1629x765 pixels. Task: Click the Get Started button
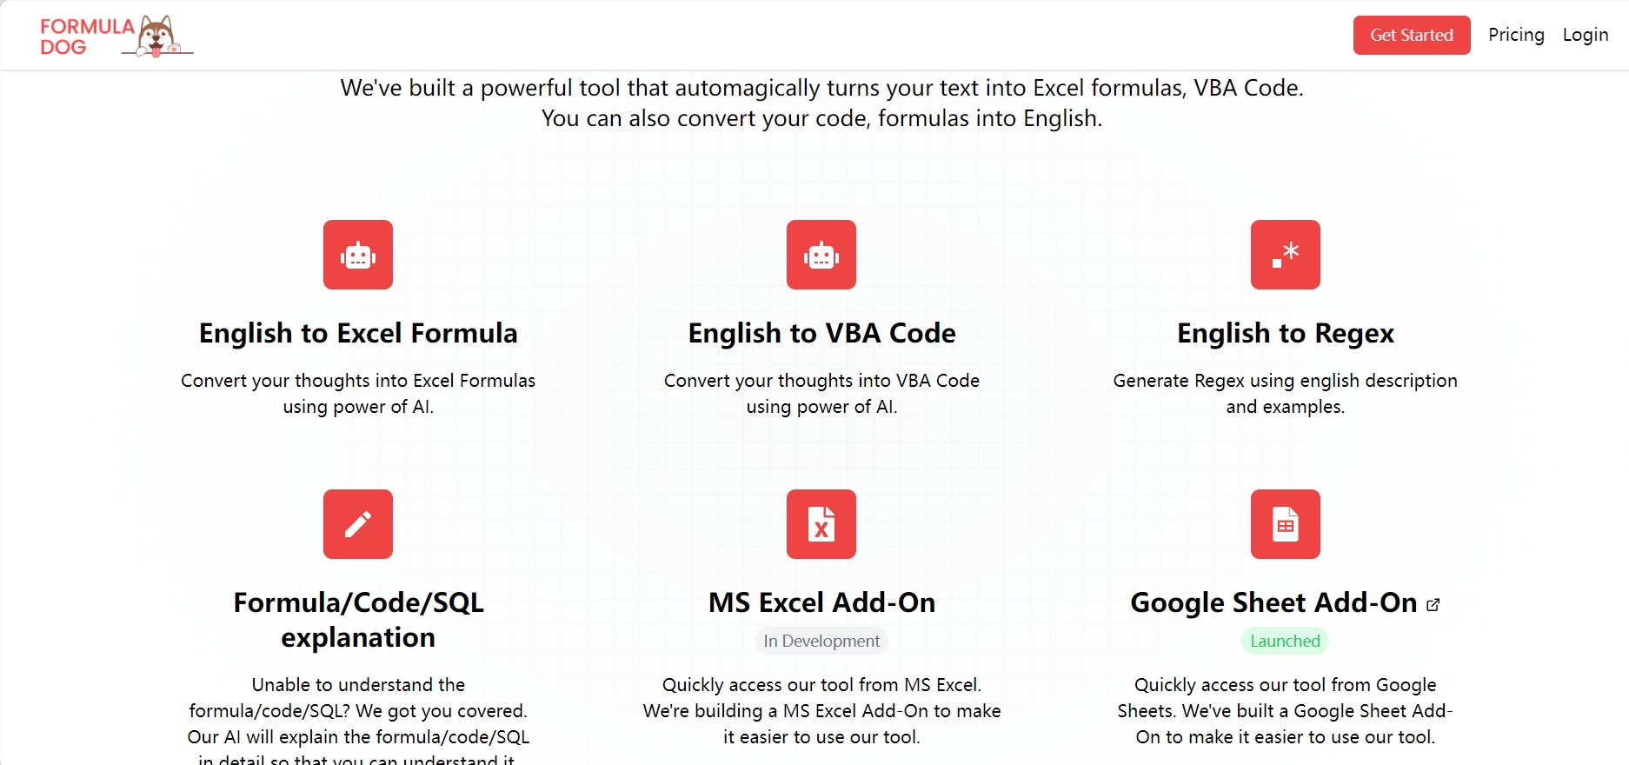point(1412,35)
